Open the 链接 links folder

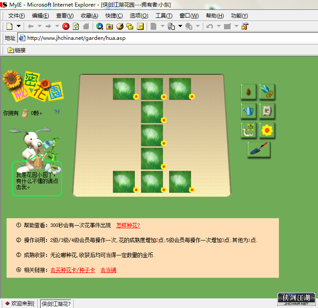coord(16,50)
